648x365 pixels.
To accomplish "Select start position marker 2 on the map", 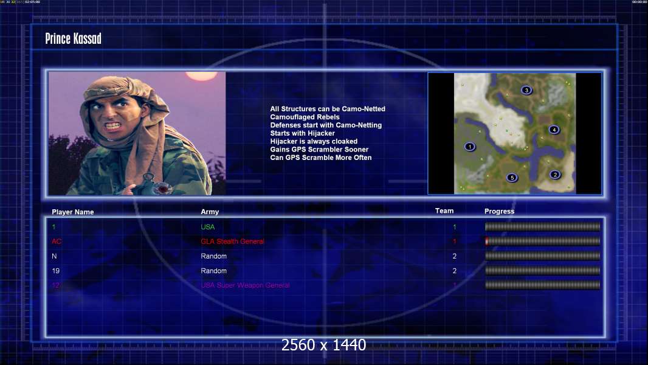I will coord(555,175).
